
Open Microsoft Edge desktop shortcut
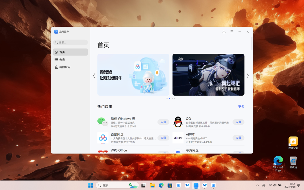click(278, 164)
